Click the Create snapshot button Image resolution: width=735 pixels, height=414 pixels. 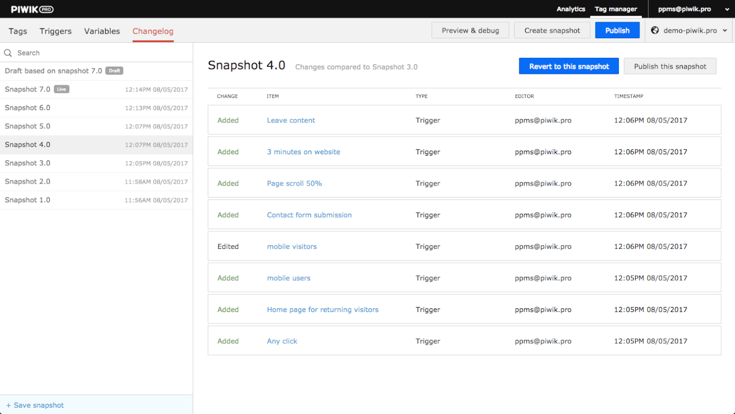click(552, 30)
